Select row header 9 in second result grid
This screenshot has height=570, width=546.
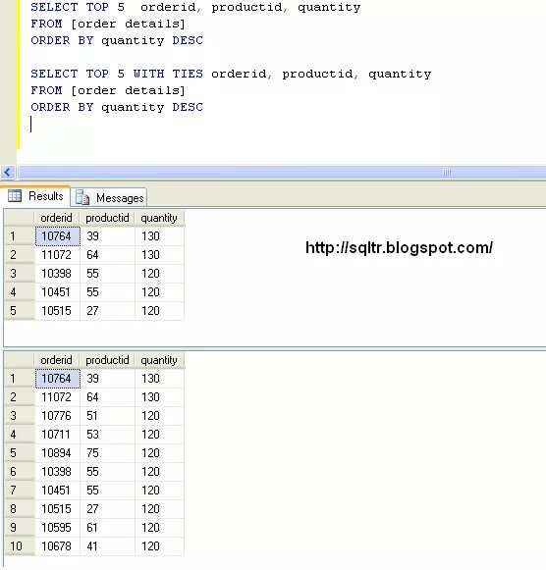pos(20,528)
